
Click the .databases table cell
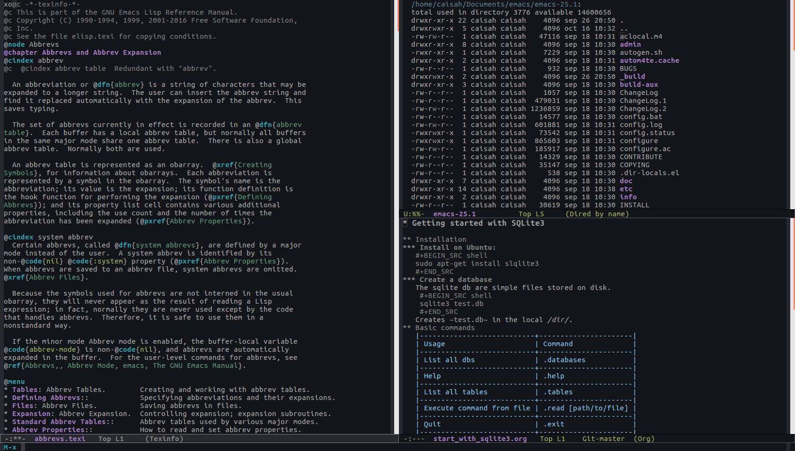(564, 360)
